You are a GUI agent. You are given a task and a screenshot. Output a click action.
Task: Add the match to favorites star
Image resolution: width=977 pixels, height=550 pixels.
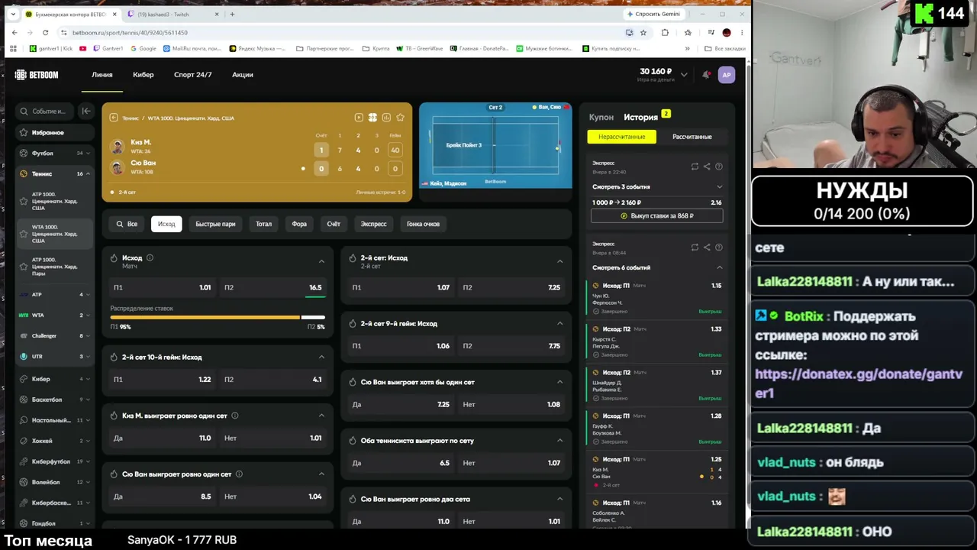(x=400, y=118)
